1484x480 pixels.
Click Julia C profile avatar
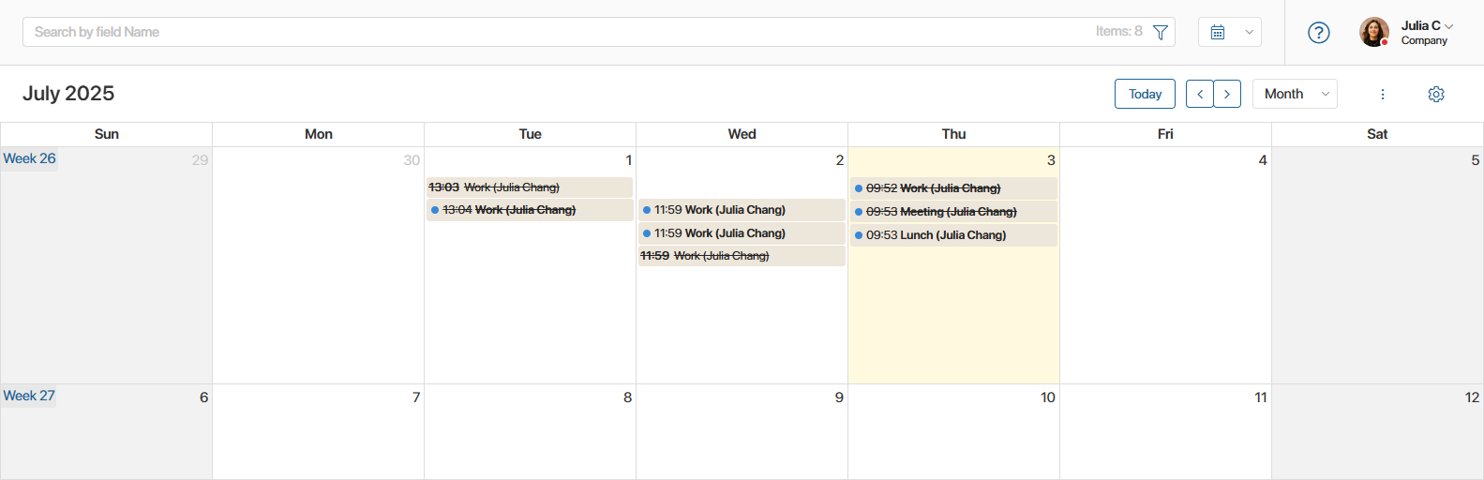pos(1374,32)
